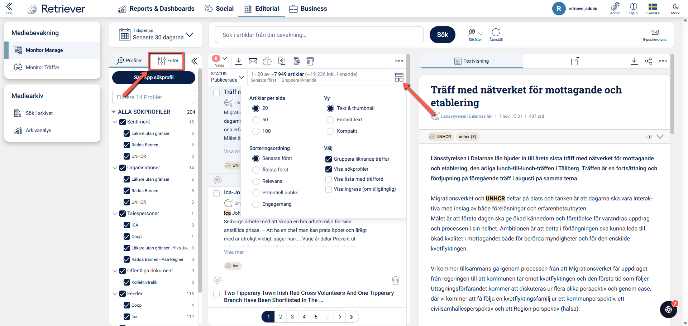Click the retrieve_admin user avatar
Screen dimensions: 688x326
point(559,9)
